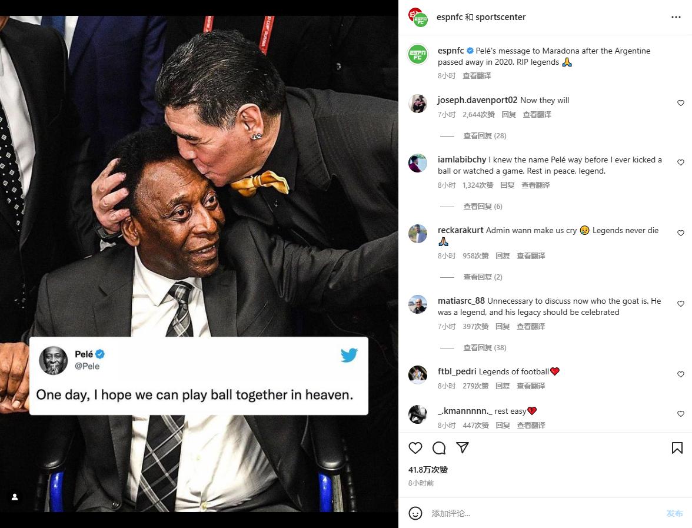Open the emoji picker smiley icon
The image size is (692, 528).
(x=415, y=513)
